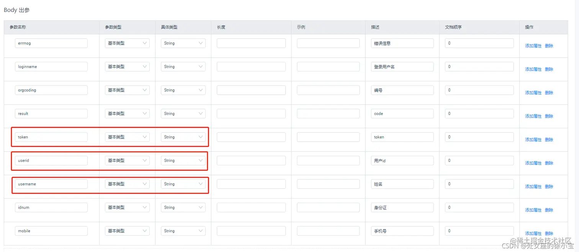579x252 pixels.
Task: Delete the userid parameter row
Action: 549,163
